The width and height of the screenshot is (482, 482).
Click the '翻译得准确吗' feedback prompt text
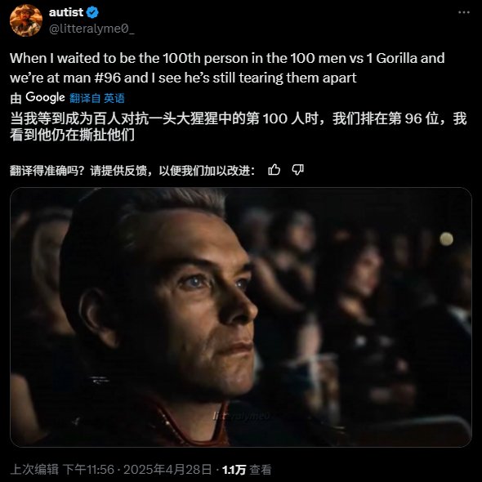[132, 170]
